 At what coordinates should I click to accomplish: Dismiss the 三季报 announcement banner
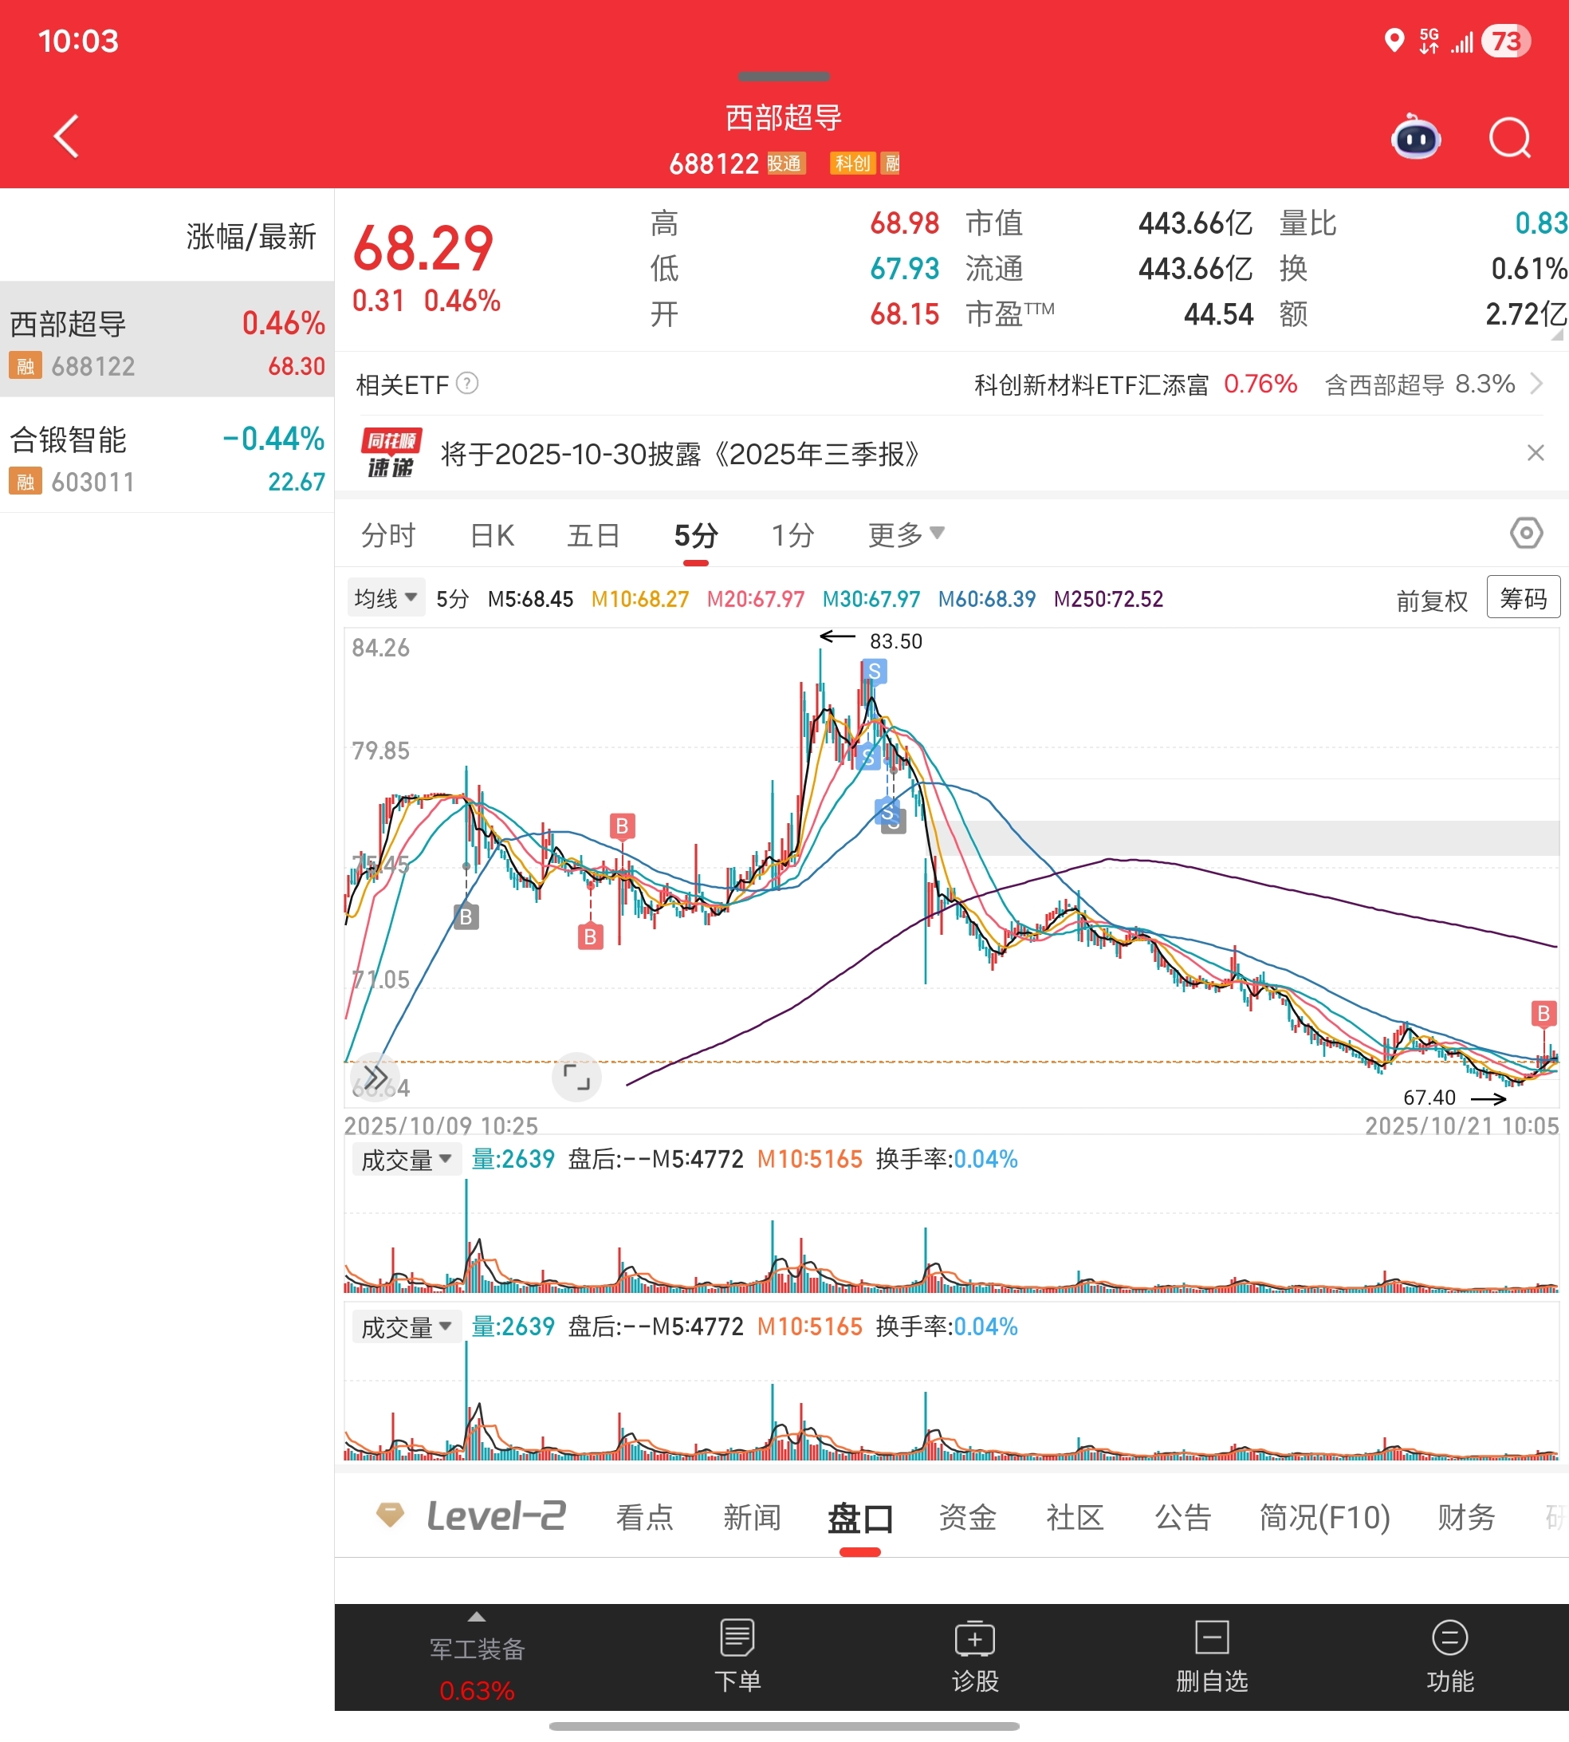click(1535, 453)
